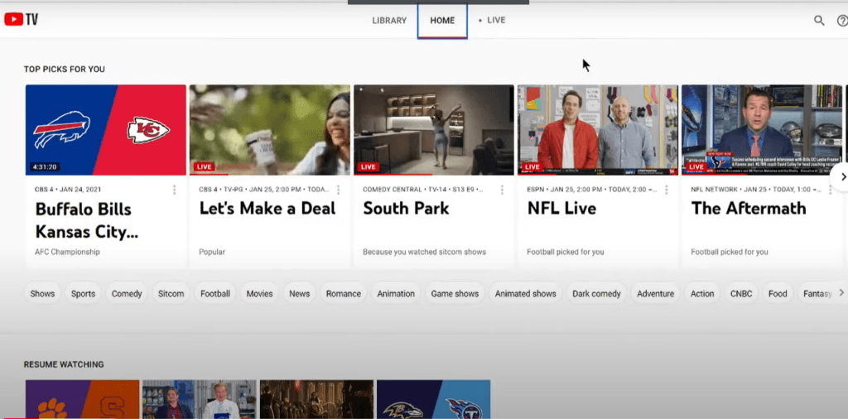Screen dimensions: 848x419
Task: Select the Sitcom genre chip
Action: pos(171,294)
